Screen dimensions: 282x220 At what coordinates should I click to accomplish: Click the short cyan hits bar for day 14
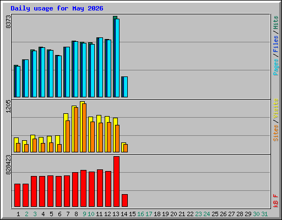pos(126,87)
